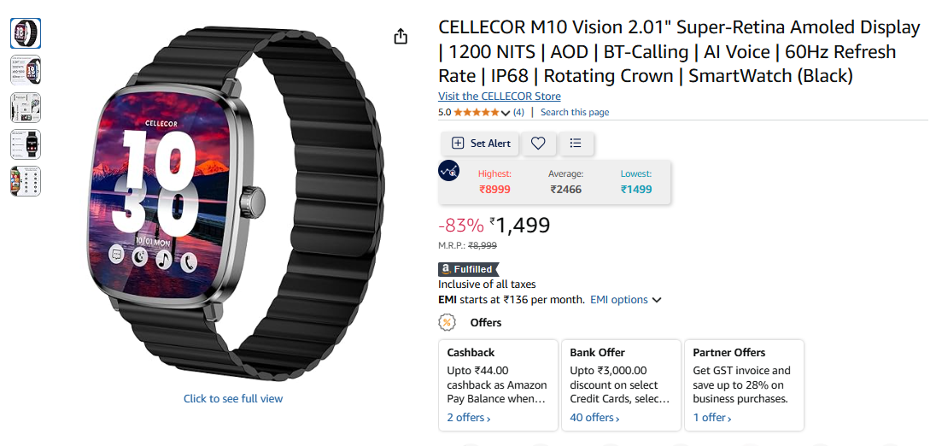Click the Amazon Fulfilled badge

point(469,269)
